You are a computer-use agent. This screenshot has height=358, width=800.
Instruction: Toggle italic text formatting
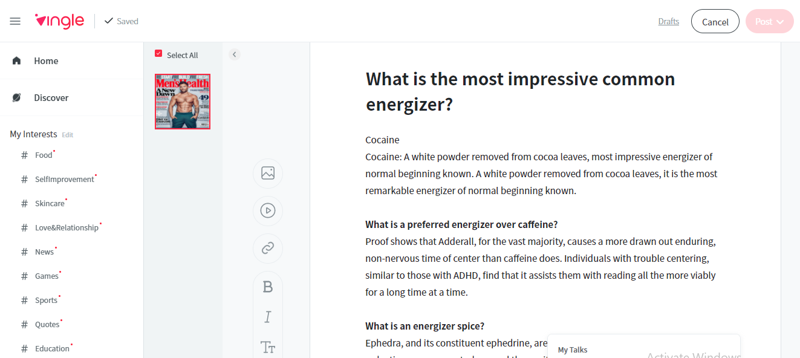(268, 317)
